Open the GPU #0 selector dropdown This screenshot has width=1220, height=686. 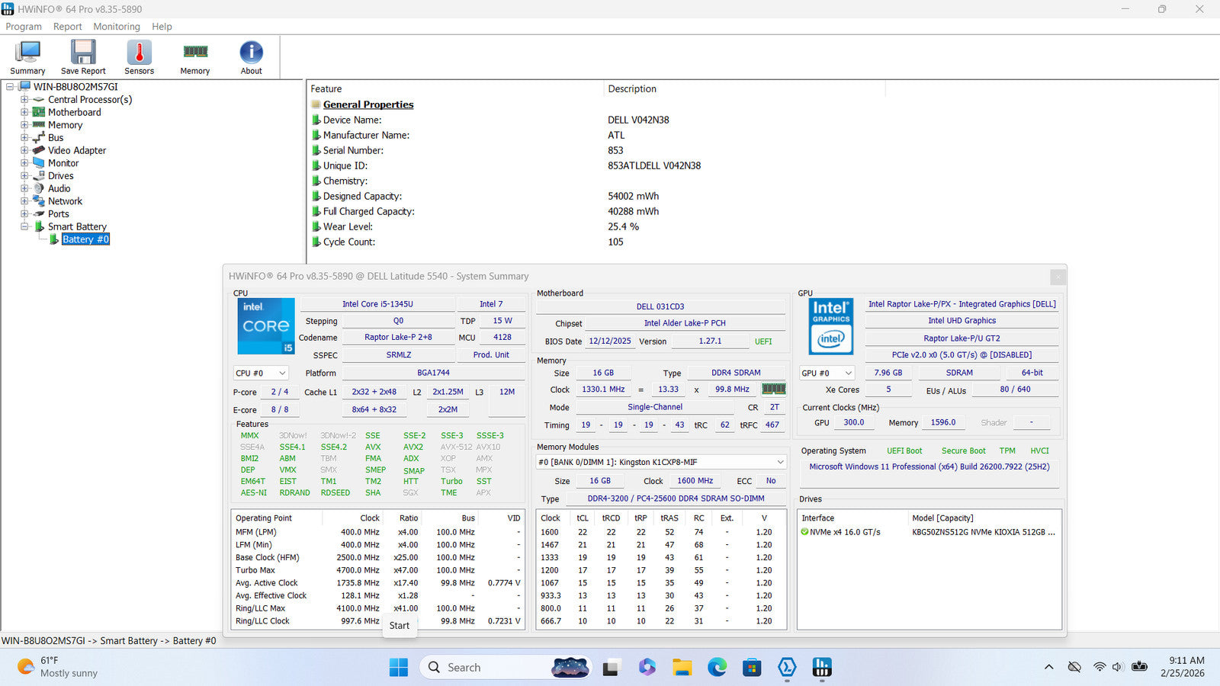(x=827, y=373)
